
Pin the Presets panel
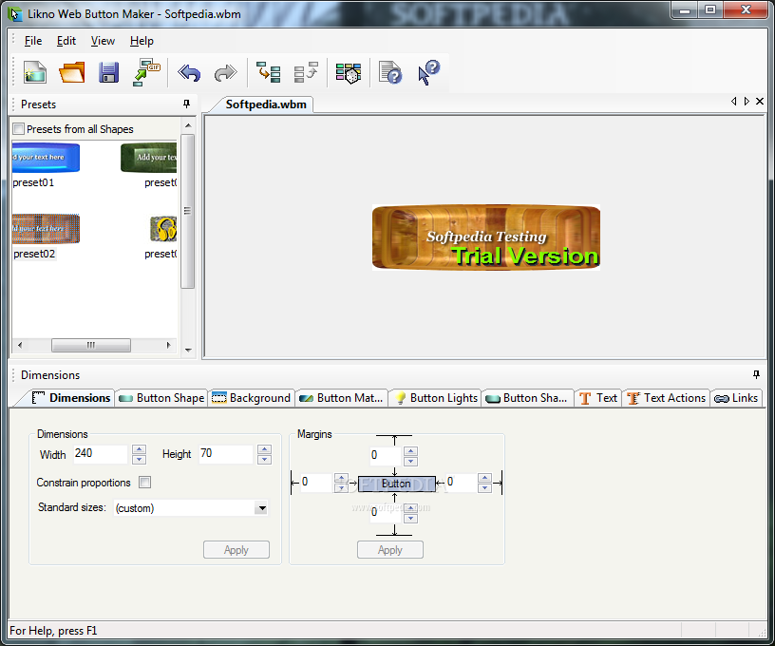tap(186, 104)
